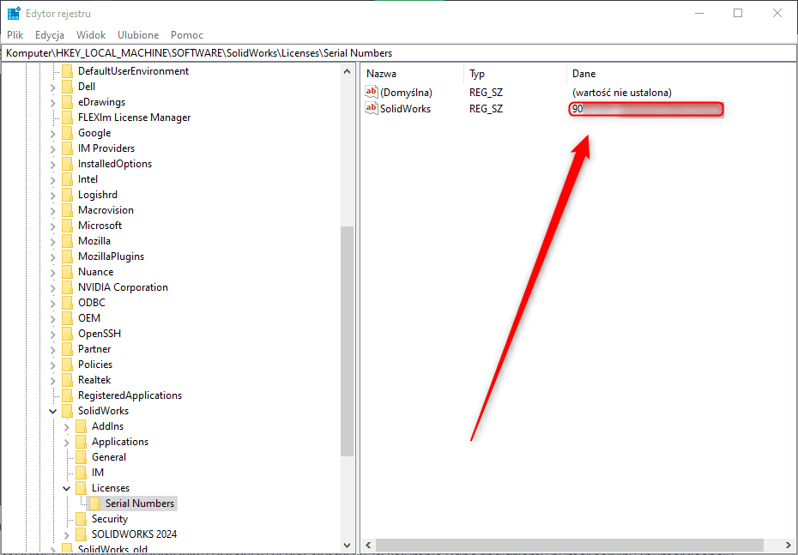Click the Google folder icon
This screenshot has width=798, height=555.
pos(67,133)
